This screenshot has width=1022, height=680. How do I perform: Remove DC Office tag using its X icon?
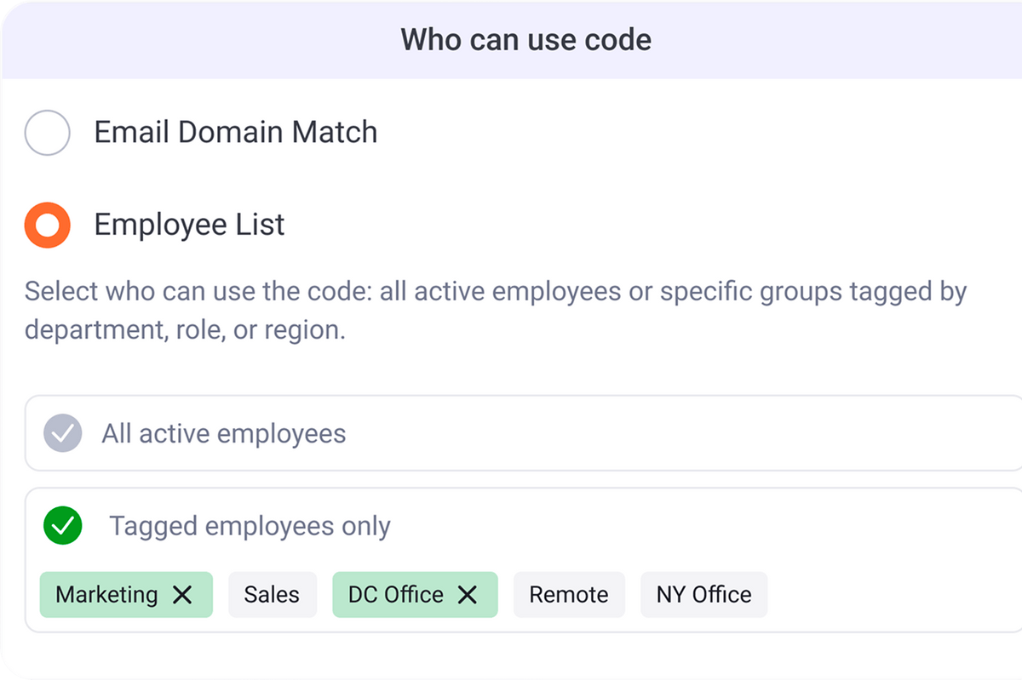tap(468, 595)
